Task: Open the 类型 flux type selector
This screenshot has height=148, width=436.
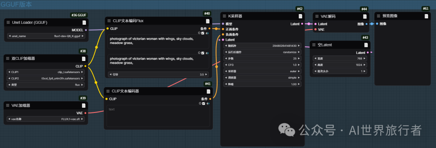Action: (45, 85)
